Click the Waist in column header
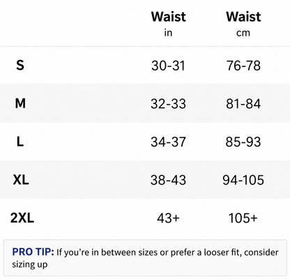 (x=169, y=24)
